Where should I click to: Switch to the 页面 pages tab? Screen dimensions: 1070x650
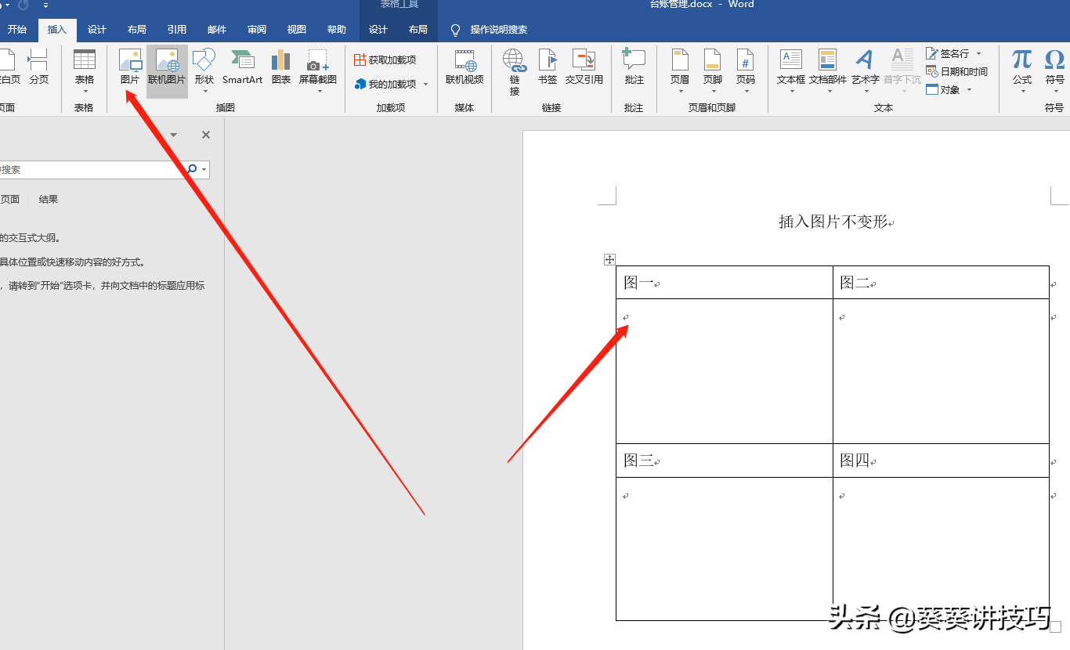(9, 200)
